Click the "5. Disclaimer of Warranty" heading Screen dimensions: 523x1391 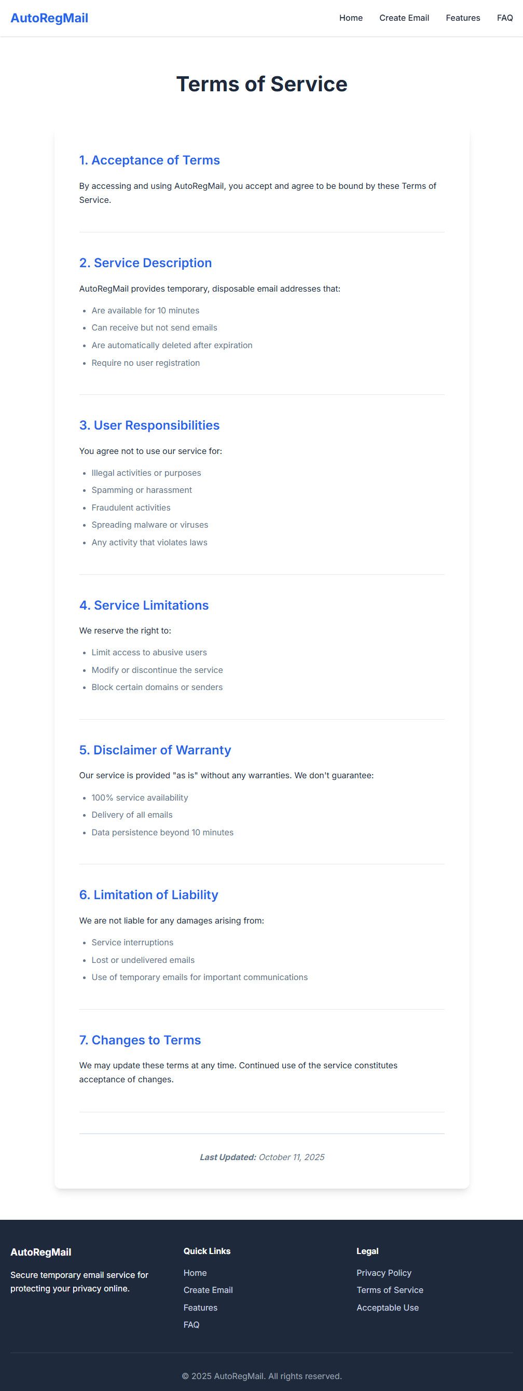(x=155, y=750)
